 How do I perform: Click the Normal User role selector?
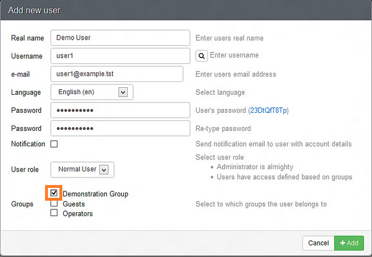[x=83, y=170]
